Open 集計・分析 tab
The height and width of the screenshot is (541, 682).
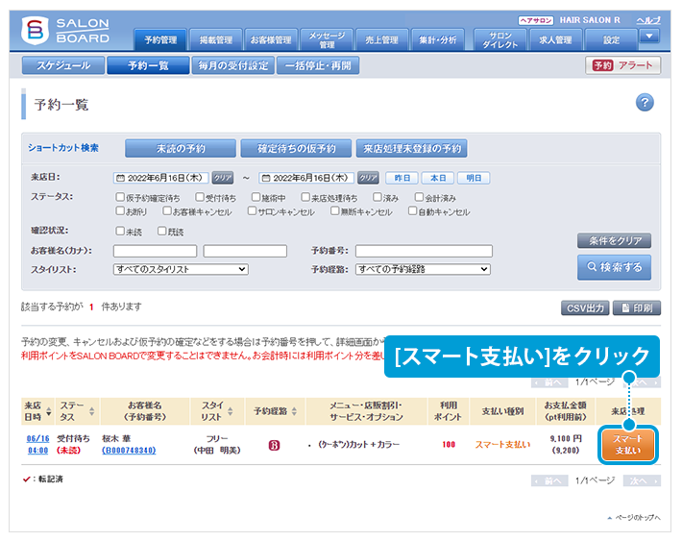pos(438,40)
